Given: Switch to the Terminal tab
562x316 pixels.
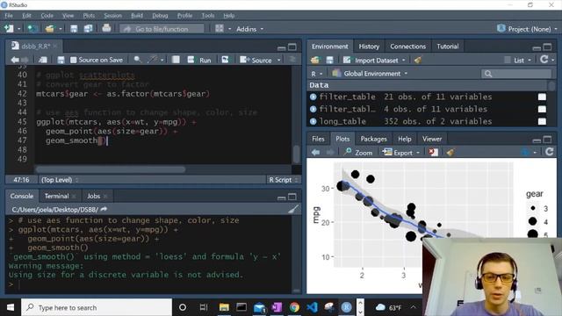Looking at the screenshot, I should 56,196.
